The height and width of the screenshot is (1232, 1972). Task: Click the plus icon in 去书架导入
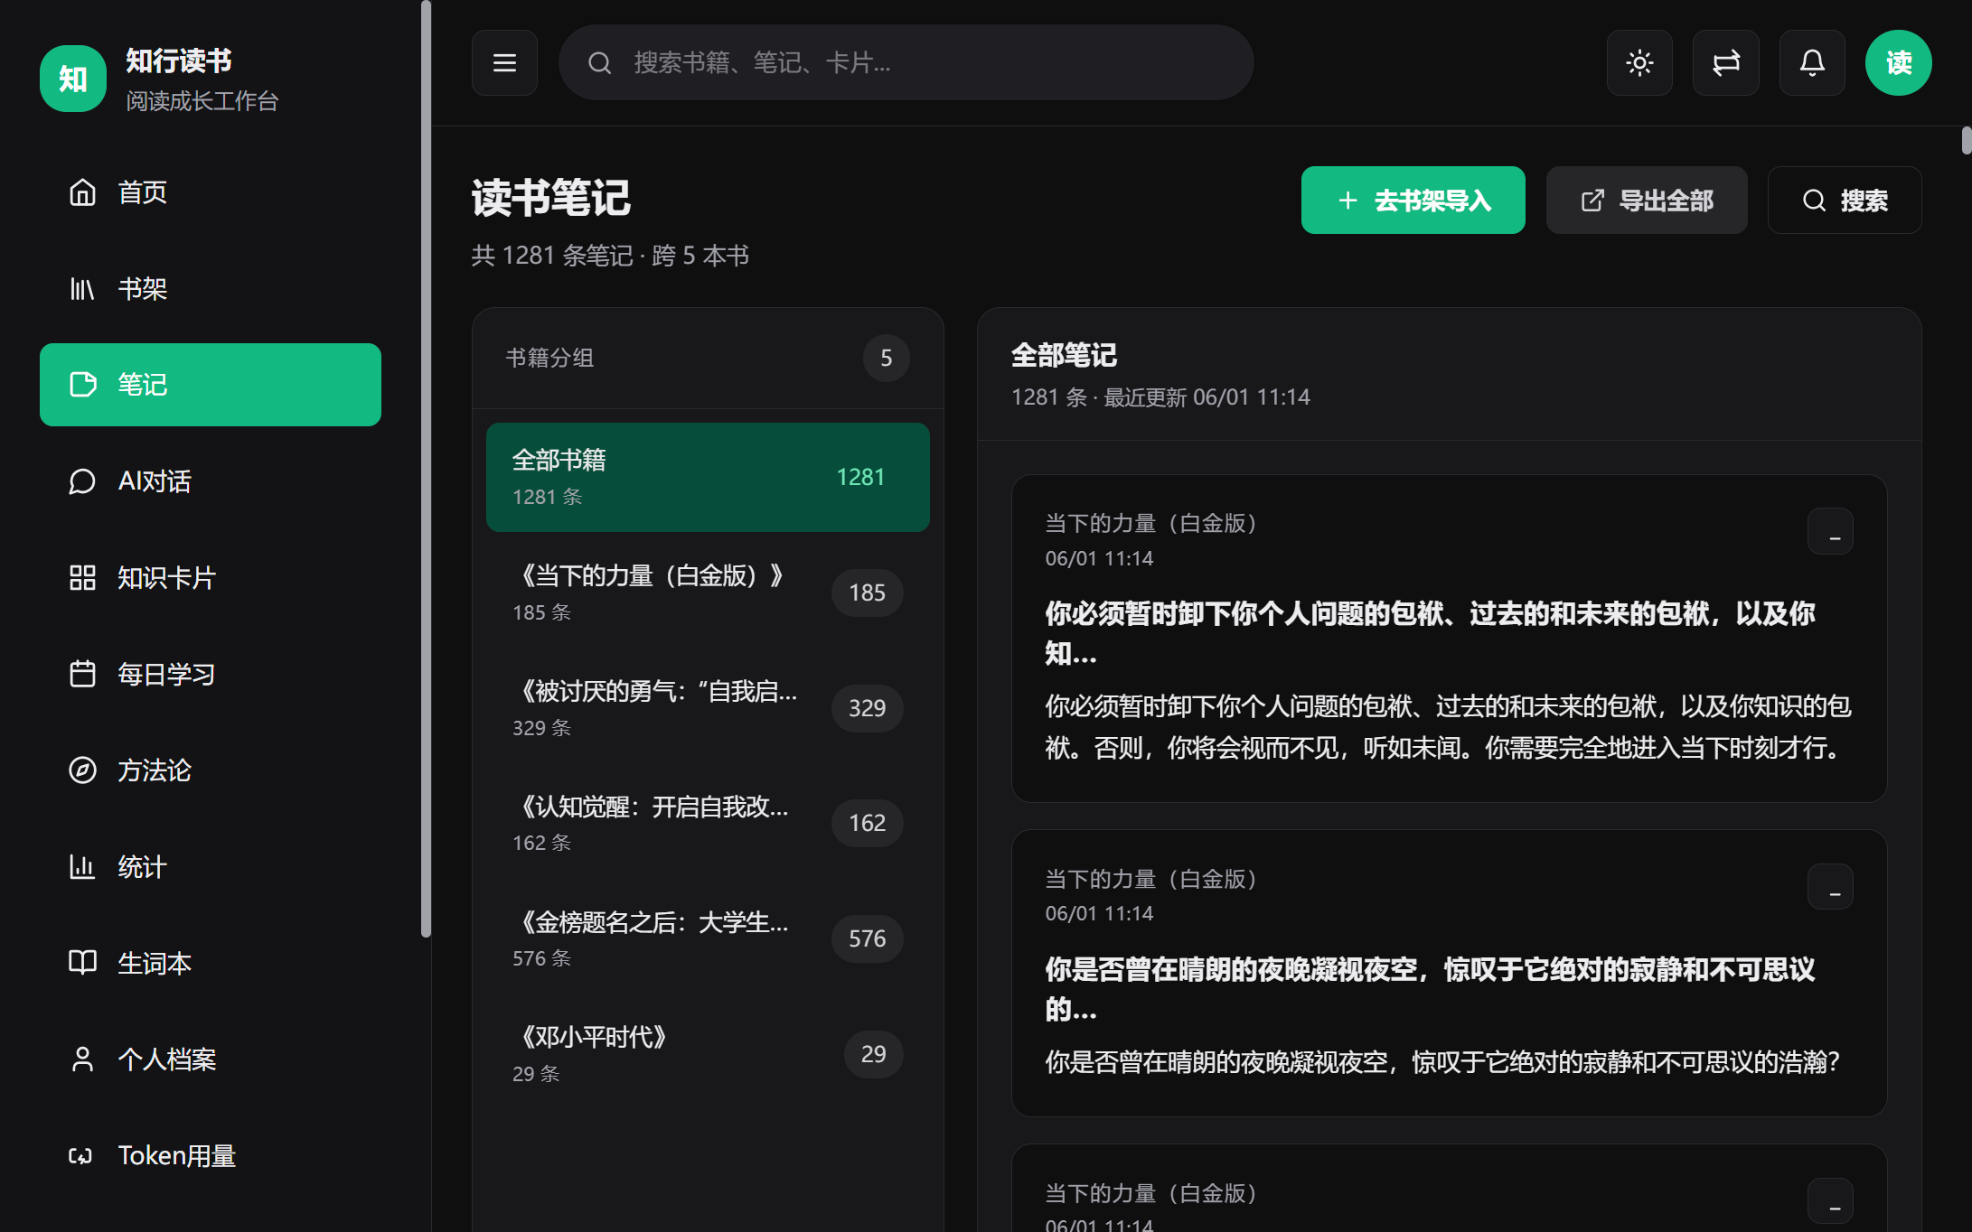pos(1348,201)
